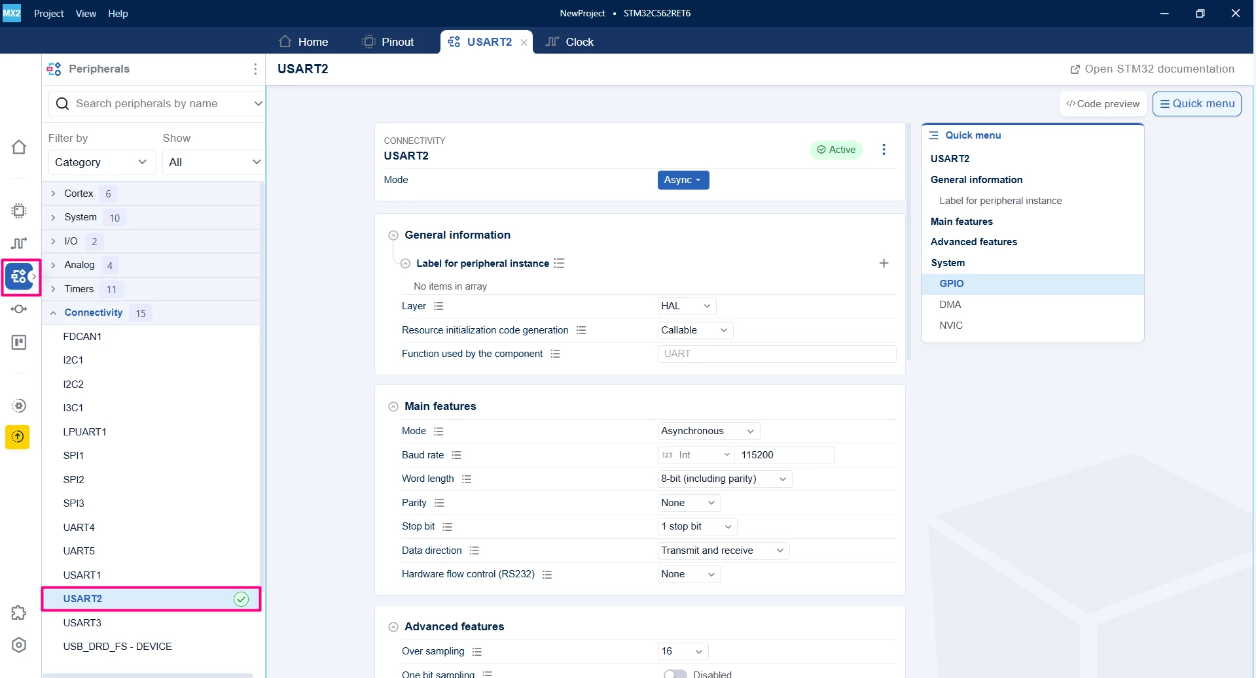Open Peripherals panel three-dot options
This screenshot has width=1256, height=678.
(255, 69)
